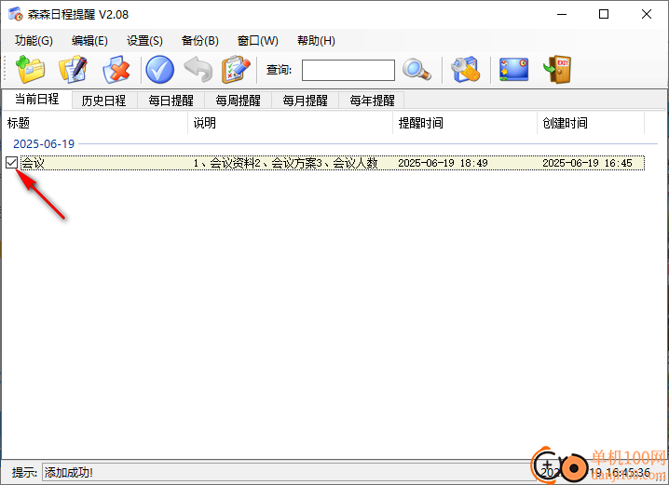Switch to the 每周提醒 tab

click(239, 101)
